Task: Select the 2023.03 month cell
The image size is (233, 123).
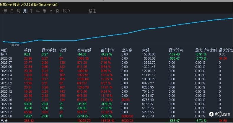Action: (x=6, y=79)
